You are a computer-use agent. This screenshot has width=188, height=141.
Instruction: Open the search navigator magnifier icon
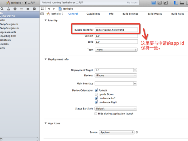tap(2, 9)
